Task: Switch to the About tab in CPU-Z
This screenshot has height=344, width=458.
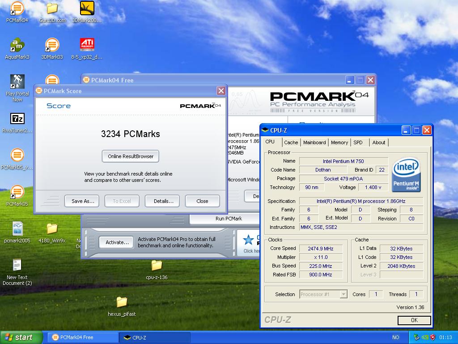Action: pyautogui.click(x=378, y=142)
